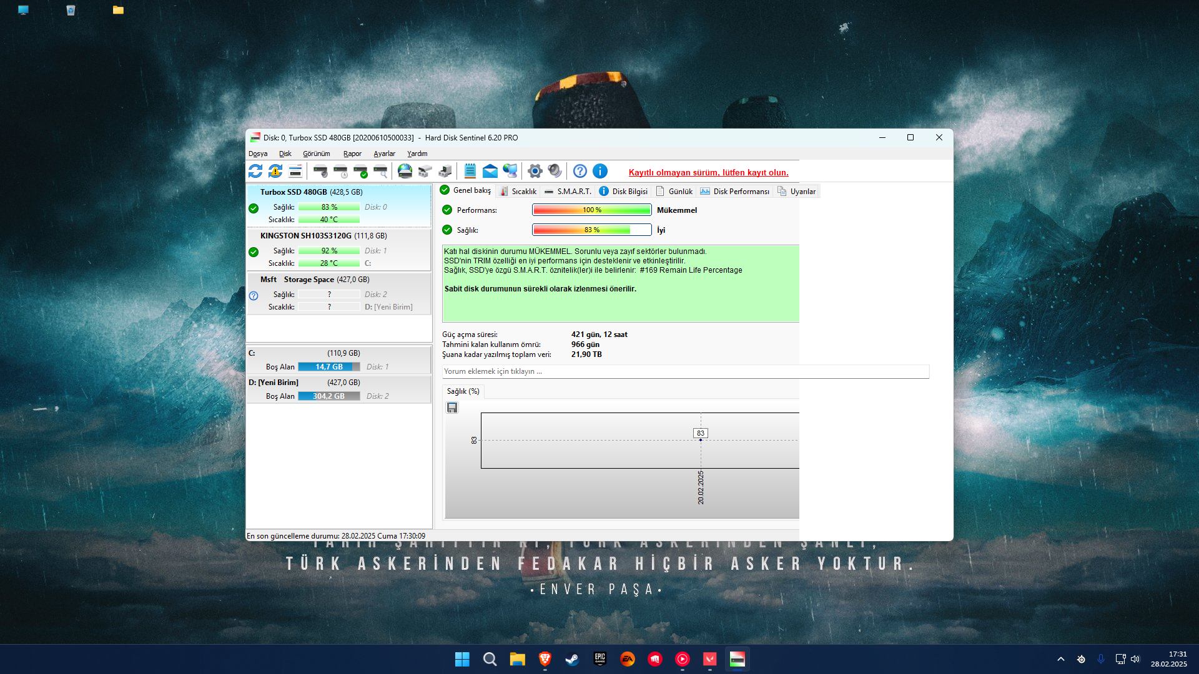Open Steam from the taskbar
Image resolution: width=1199 pixels, height=674 pixels.
[572, 659]
